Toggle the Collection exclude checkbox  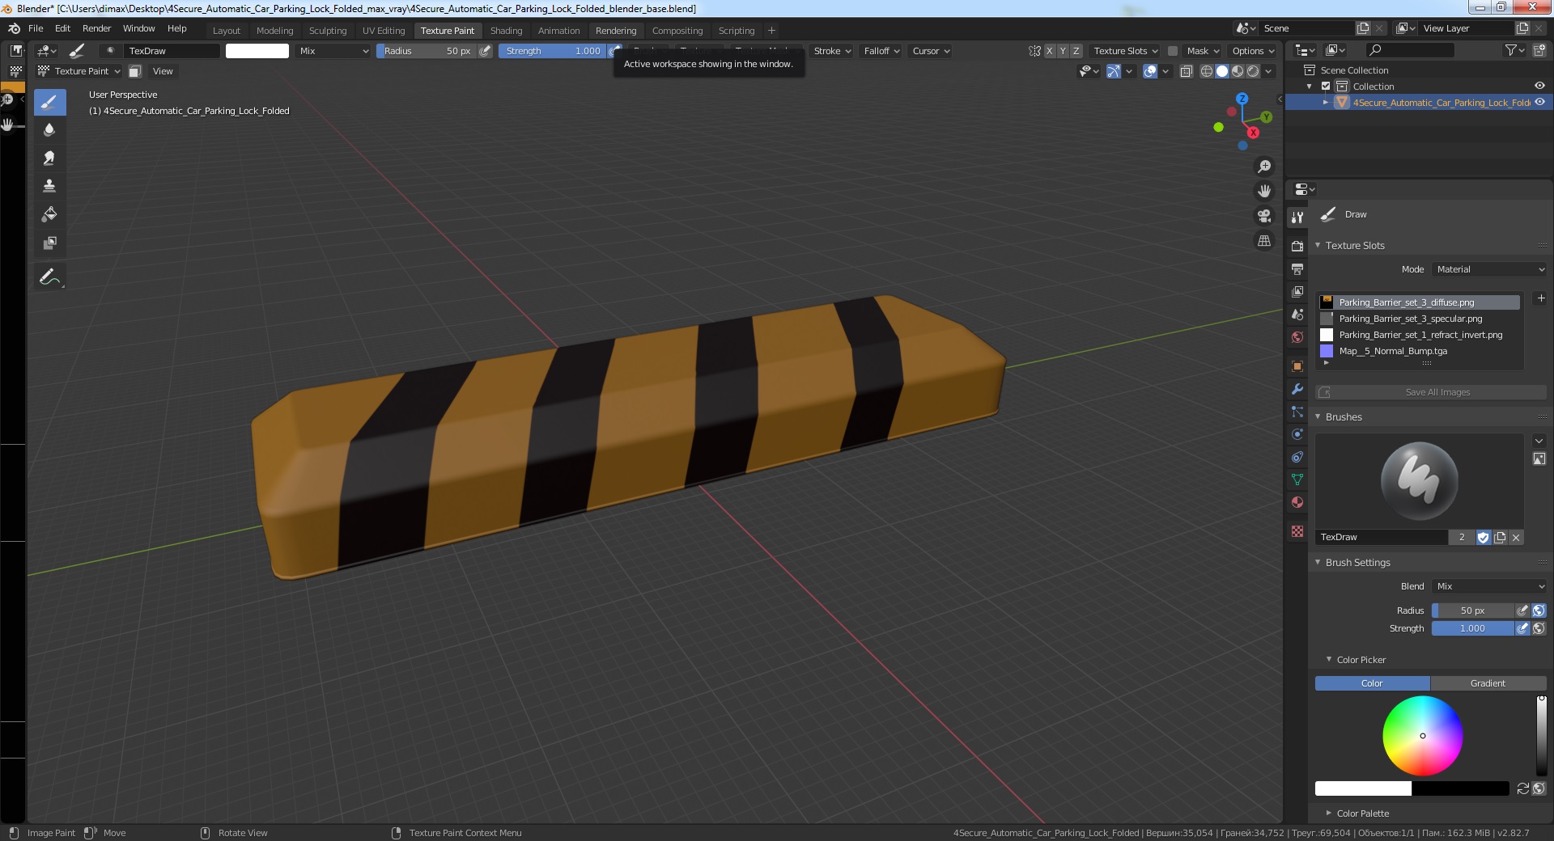1326,86
